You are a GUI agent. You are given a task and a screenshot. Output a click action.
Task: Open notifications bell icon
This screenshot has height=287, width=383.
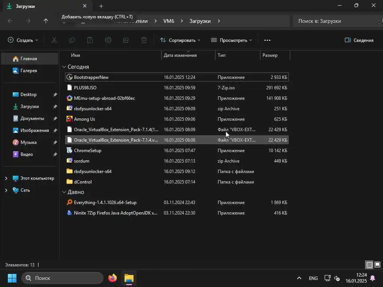click(373, 278)
